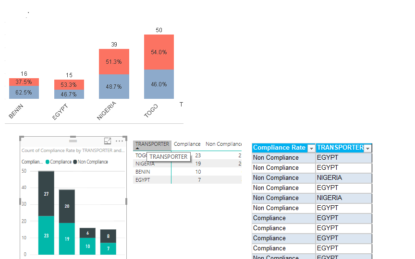Screen dimensions: 415x259
Task: Click the matrix value 7 for EGYPT
Action: point(199,180)
